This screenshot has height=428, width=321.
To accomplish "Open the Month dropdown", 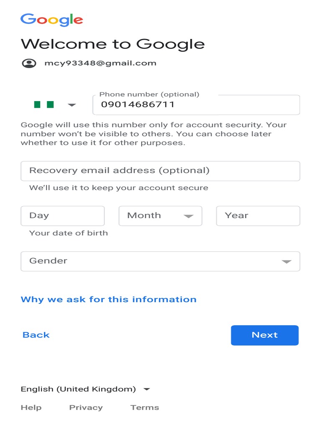I will (160, 216).
